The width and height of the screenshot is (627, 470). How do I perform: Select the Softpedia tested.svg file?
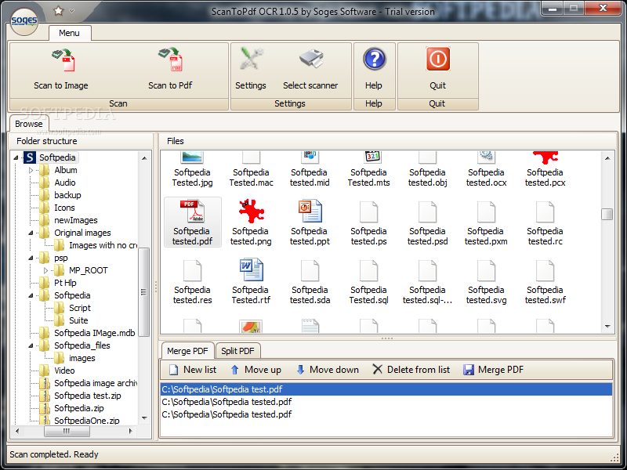coord(486,281)
